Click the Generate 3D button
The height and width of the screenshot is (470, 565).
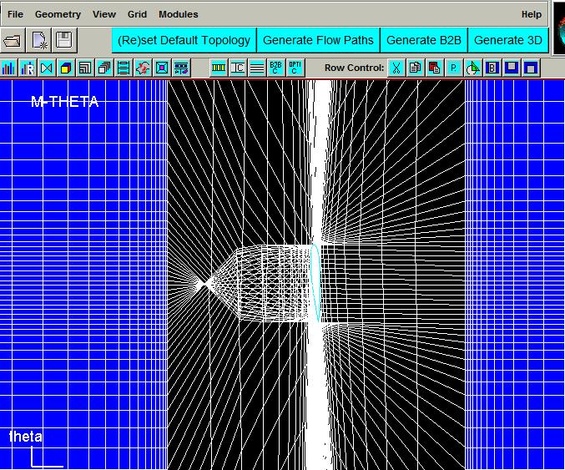coord(507,40)
